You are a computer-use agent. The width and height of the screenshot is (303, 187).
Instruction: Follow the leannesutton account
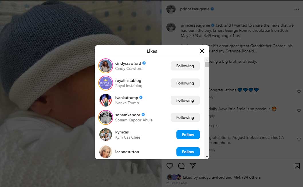(x=188, y=152)
